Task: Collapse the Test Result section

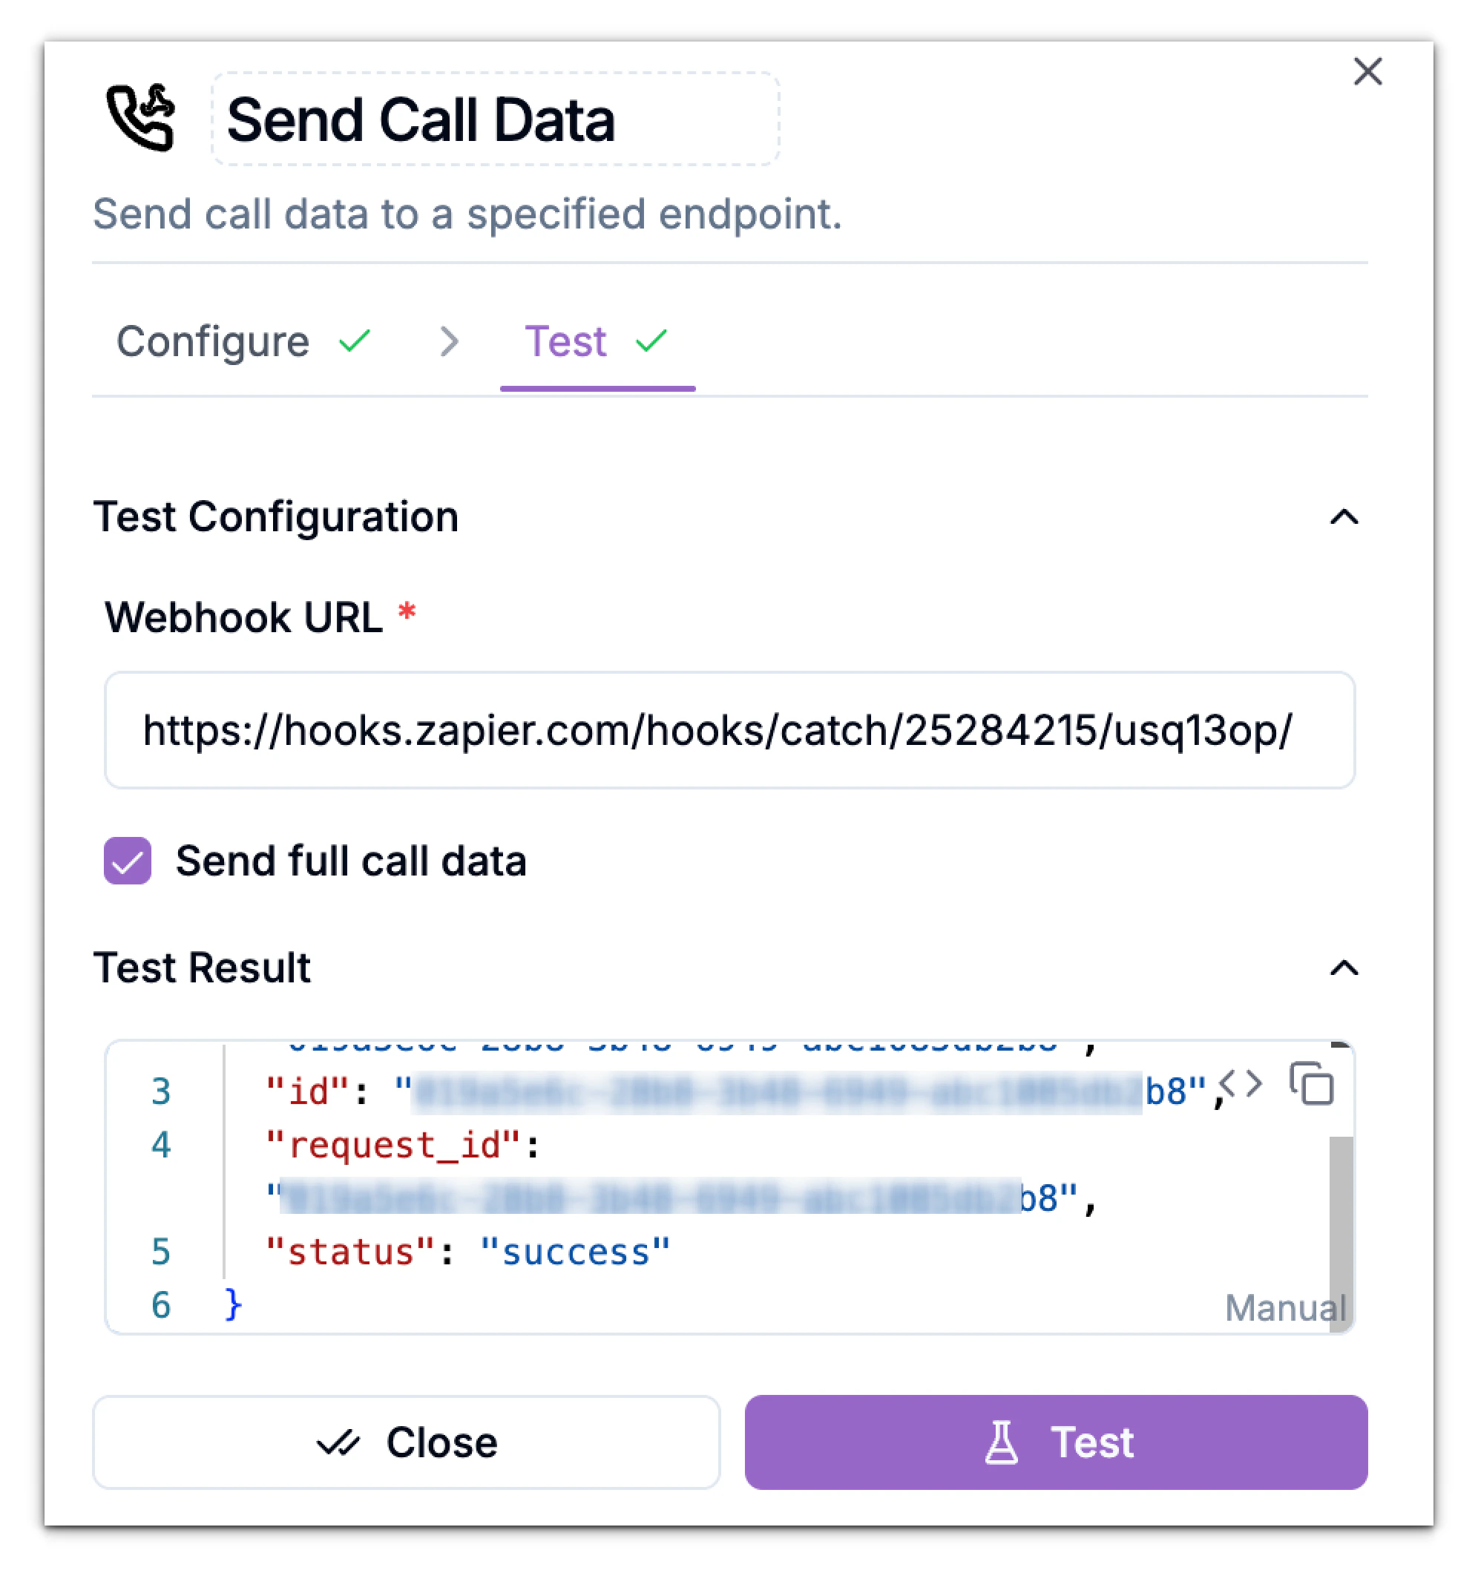Action: pos(1345,968)
